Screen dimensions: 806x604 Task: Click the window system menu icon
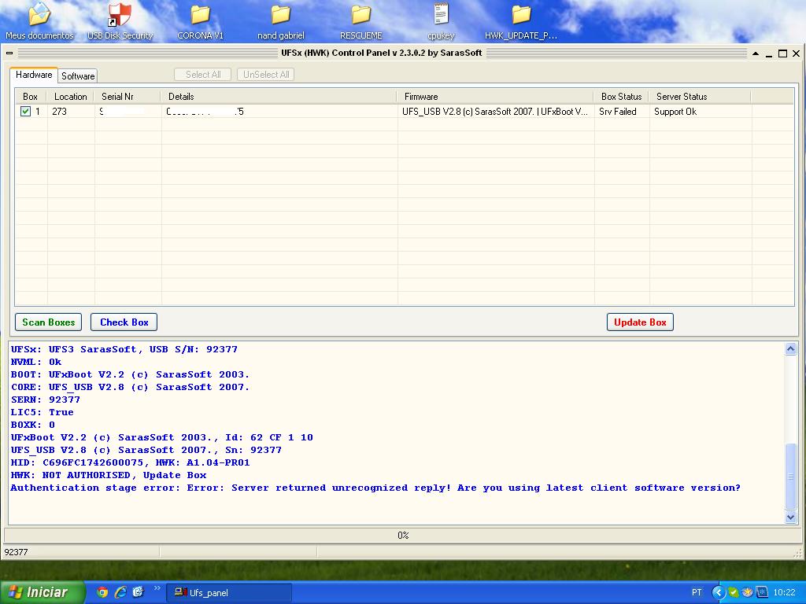point(9,53)
